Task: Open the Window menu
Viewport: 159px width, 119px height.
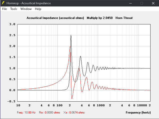Action: (26, 9)
